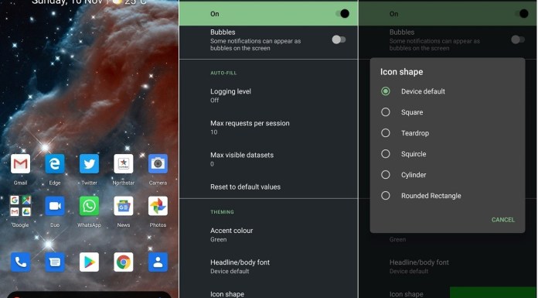Open Max requests per session setting
538x298 pixels.
point(268,127)
